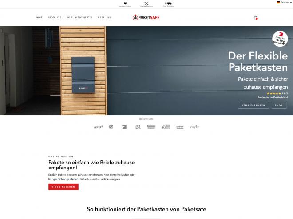
Task: Open the Produkte menu item
Action: tap(55, 17)
